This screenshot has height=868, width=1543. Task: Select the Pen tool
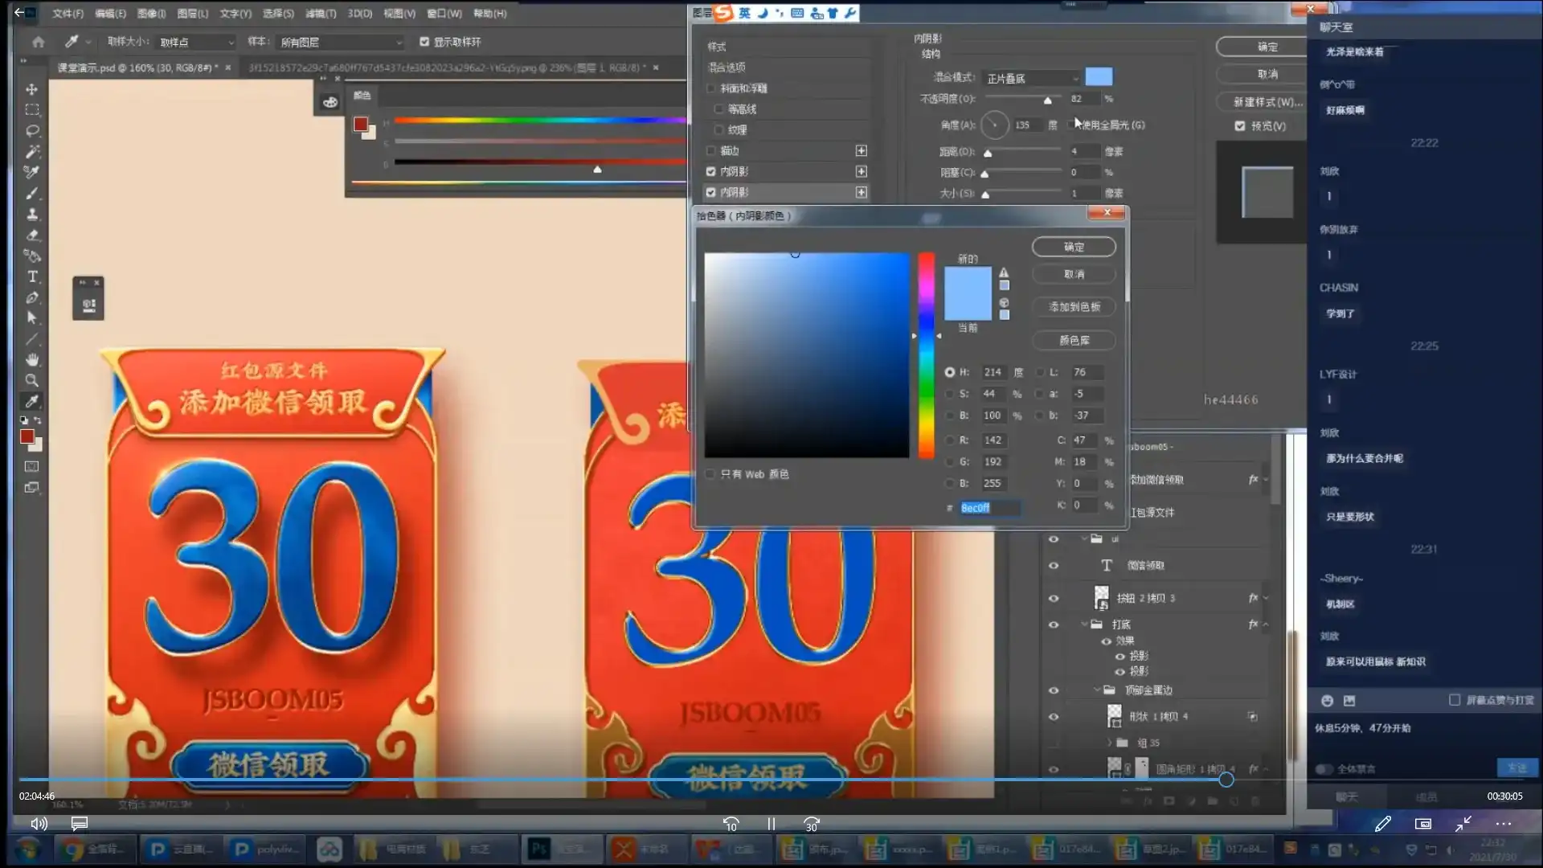click(x=32, y=297)
